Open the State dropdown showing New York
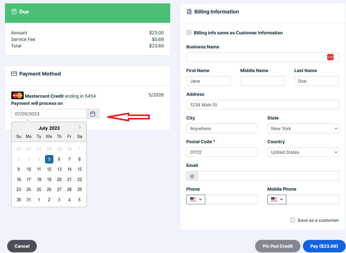This screenshot has height=253, width=346. pyautogui.click(x=303, y=128)
